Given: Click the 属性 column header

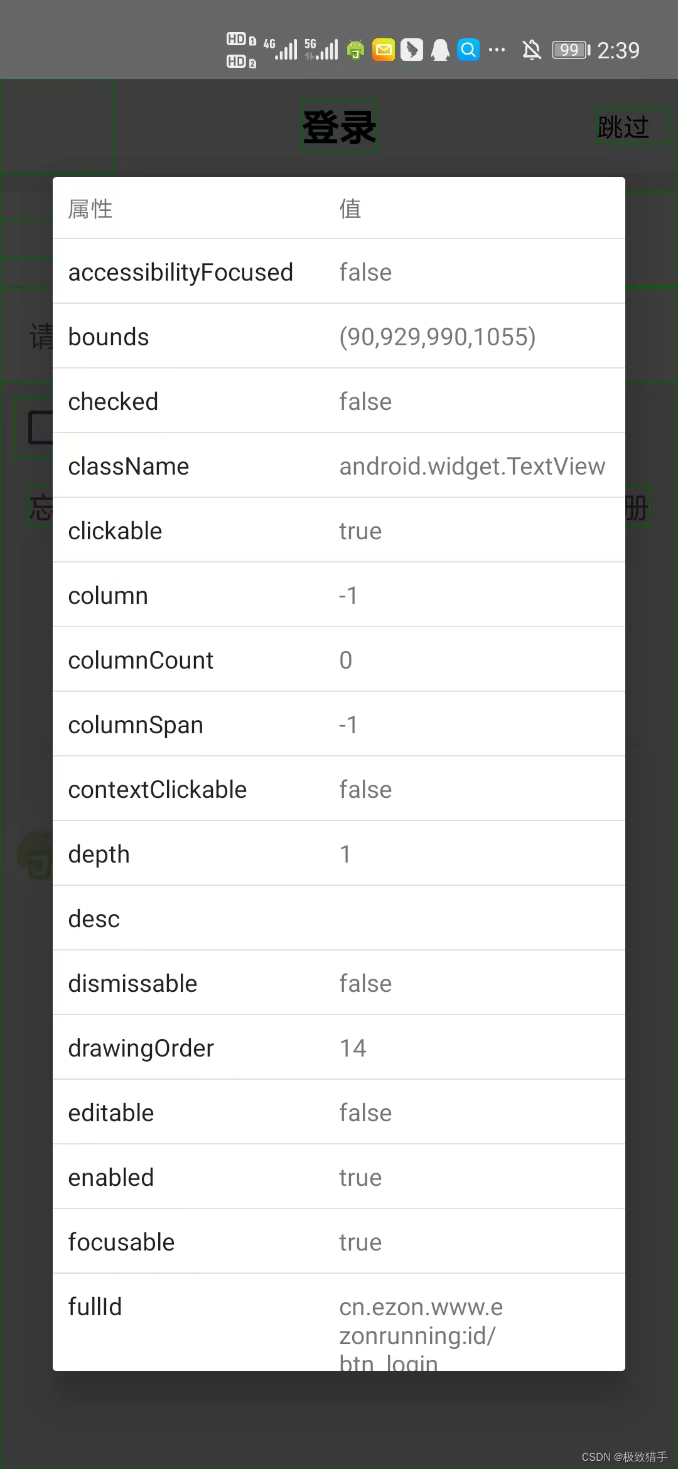Looking at the screenshot, I should point(90,208).
